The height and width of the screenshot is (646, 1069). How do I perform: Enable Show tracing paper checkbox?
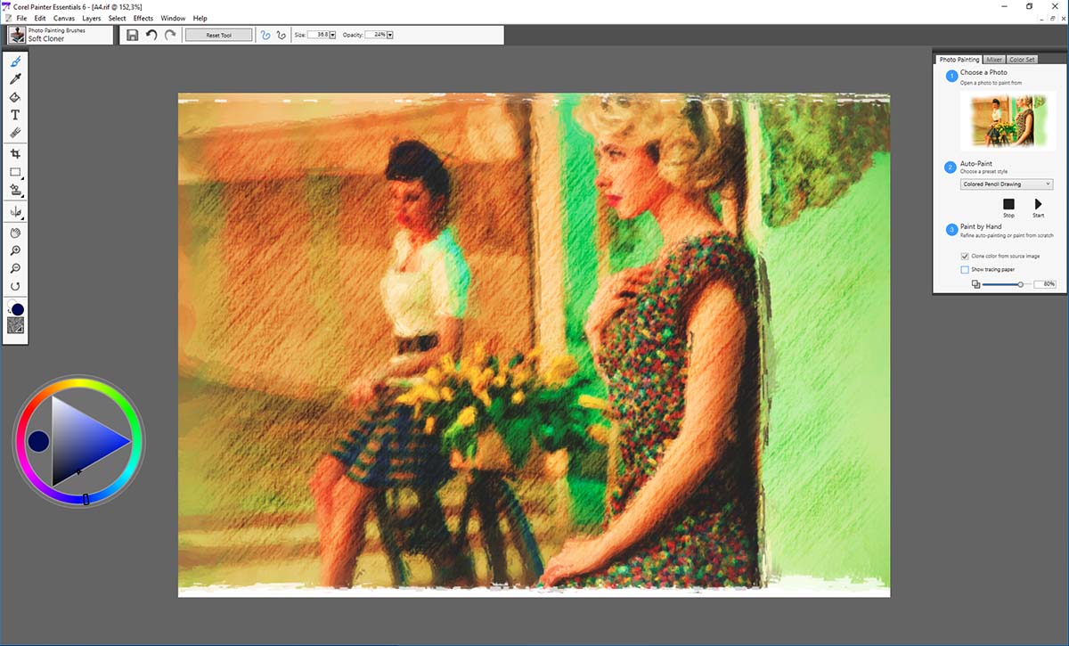[x=965, y=269]
